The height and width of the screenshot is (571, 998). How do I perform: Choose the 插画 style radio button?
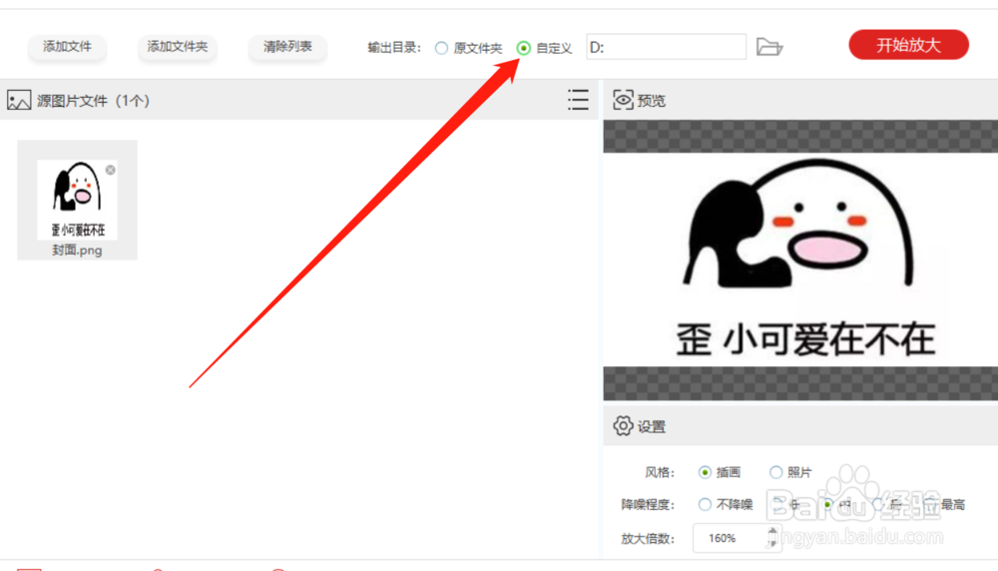tap(705, 472)
